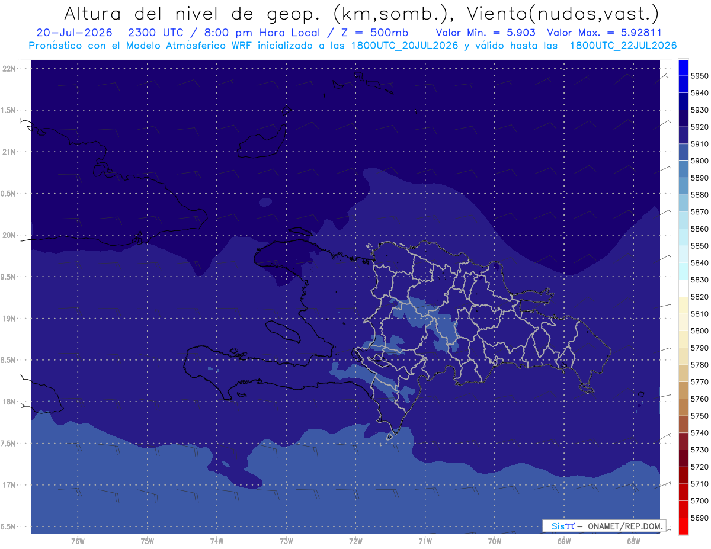
Task: Click the '6.5N' latitude axis label
Action: click(x=9, y=526)
